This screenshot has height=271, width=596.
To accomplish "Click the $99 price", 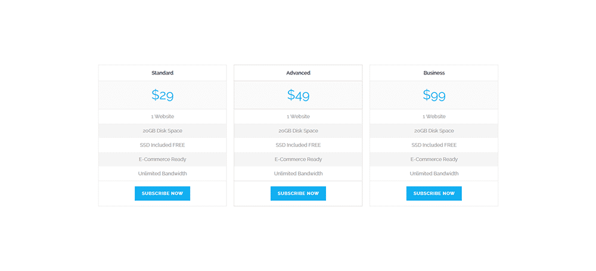I will pos(434,95).
